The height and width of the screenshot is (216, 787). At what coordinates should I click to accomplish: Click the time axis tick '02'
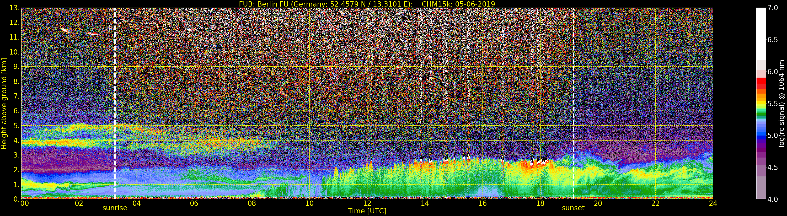[79, 203]
